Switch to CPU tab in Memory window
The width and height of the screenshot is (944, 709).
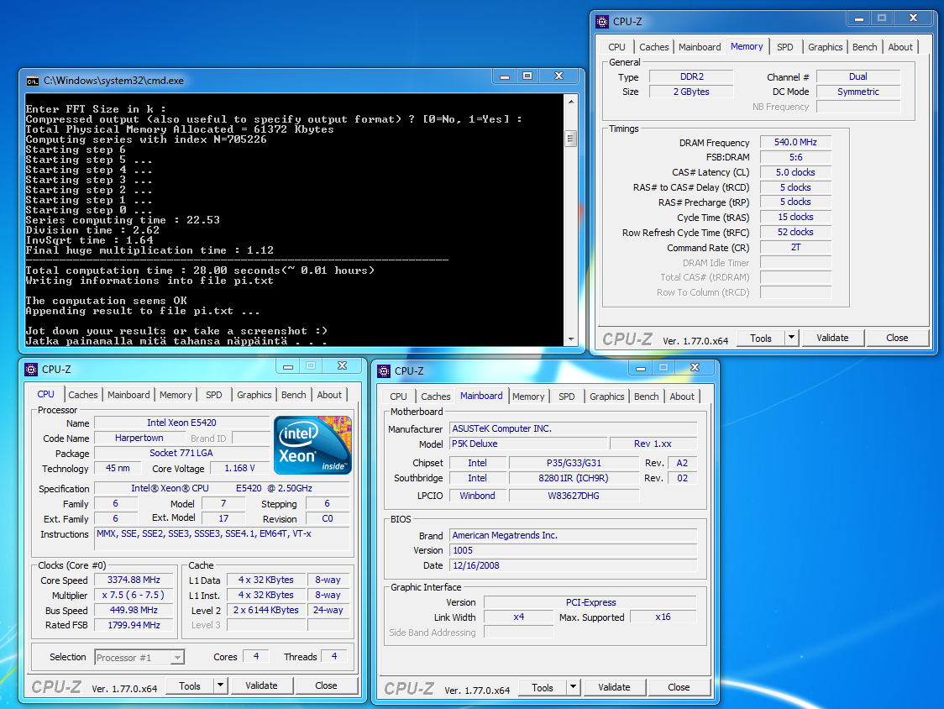616,47
